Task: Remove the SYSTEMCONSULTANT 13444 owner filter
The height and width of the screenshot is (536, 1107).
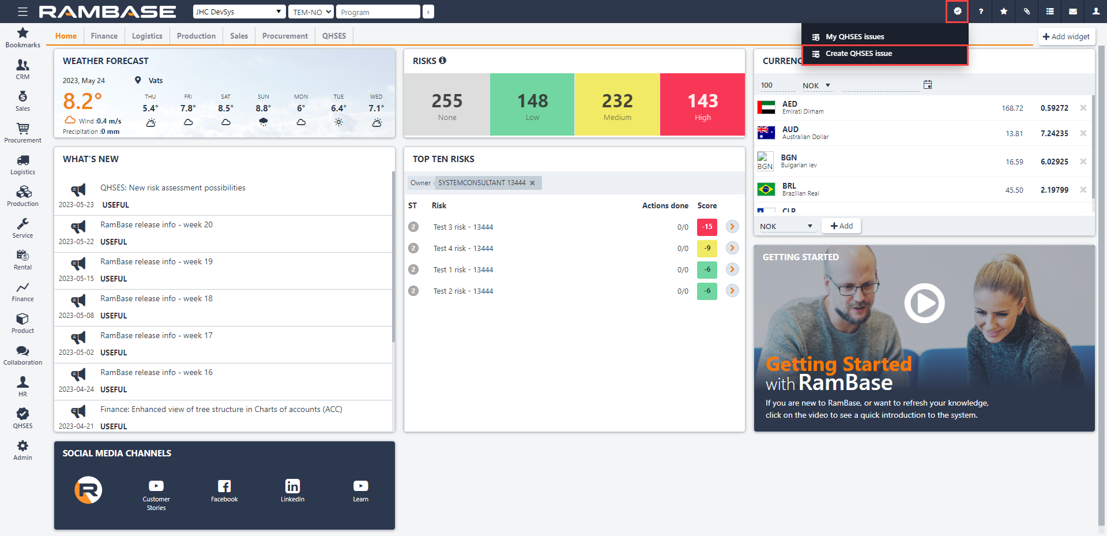Action: pyautogui.click(x=532, y=183)
